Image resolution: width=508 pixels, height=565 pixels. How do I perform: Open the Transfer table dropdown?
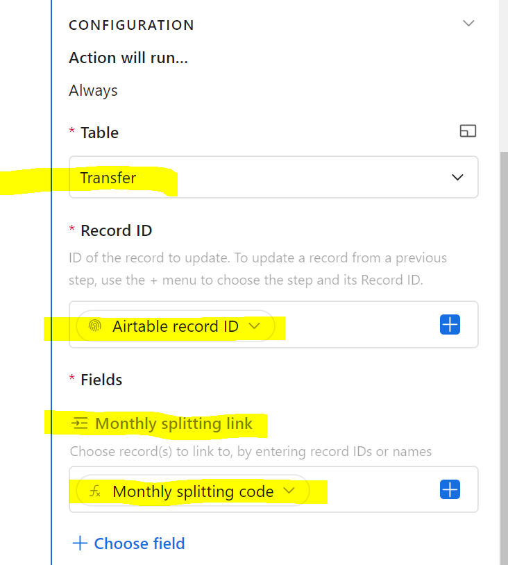coord(273,177)
